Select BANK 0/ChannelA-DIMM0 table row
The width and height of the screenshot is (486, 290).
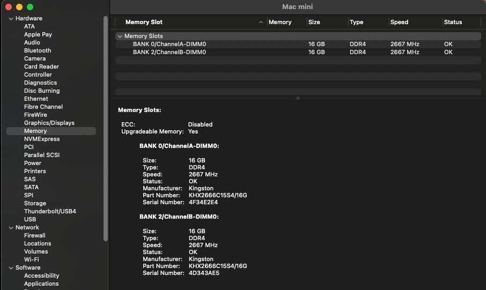[x=298, y=44]
